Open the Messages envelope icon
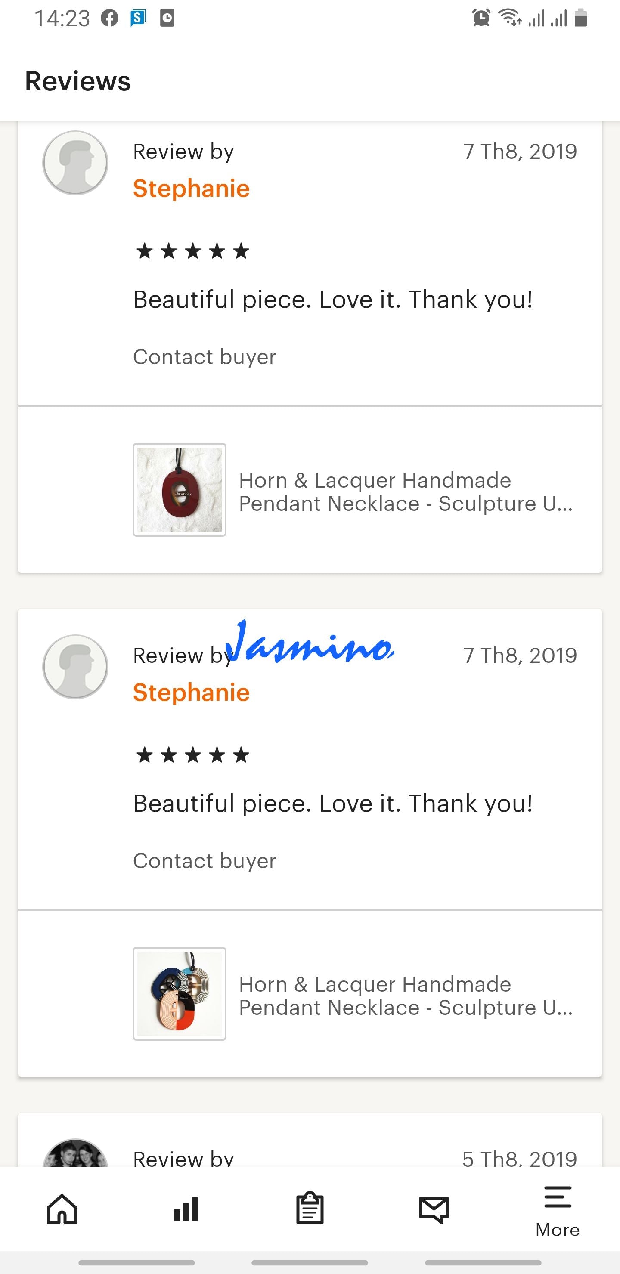This screenshot has height=1274, width=620. pos(434,1211)
